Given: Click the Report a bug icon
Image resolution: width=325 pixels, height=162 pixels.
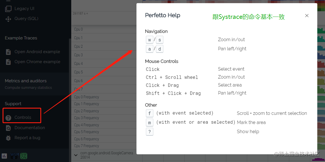Looking at the screenshot, I should 9,138.
